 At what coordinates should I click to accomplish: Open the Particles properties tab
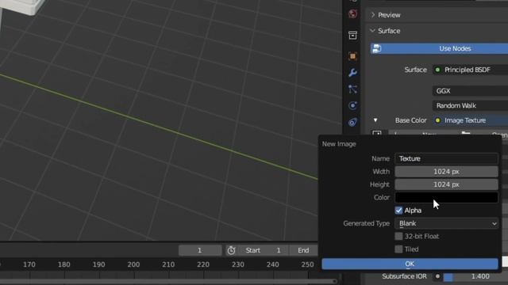[x=352, y=89]
